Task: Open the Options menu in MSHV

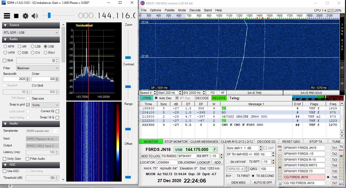Action: point(155,10)
